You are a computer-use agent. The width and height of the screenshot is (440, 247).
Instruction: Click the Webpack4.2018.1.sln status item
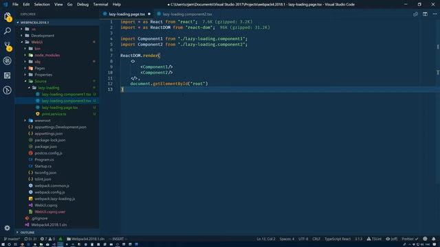pos(85,239)
